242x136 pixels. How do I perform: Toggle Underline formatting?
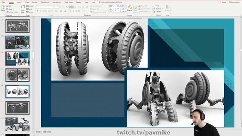point(43,11)
